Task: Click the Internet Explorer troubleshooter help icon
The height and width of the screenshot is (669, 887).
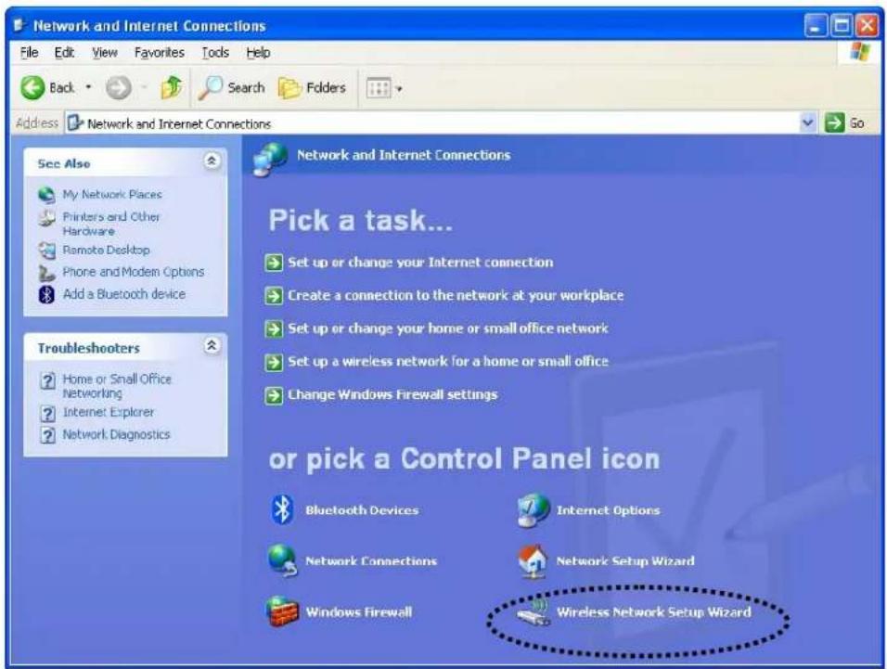Action: pos(48,414)
